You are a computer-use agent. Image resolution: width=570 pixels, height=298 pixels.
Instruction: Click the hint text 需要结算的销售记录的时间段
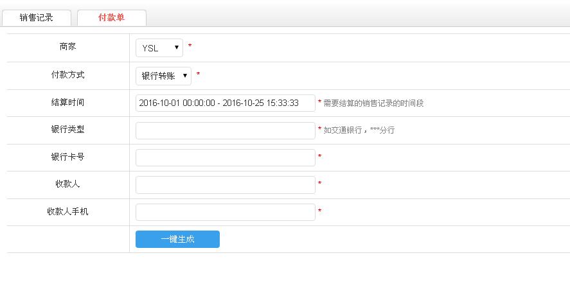pyautogui.click(x=373, y=103)
